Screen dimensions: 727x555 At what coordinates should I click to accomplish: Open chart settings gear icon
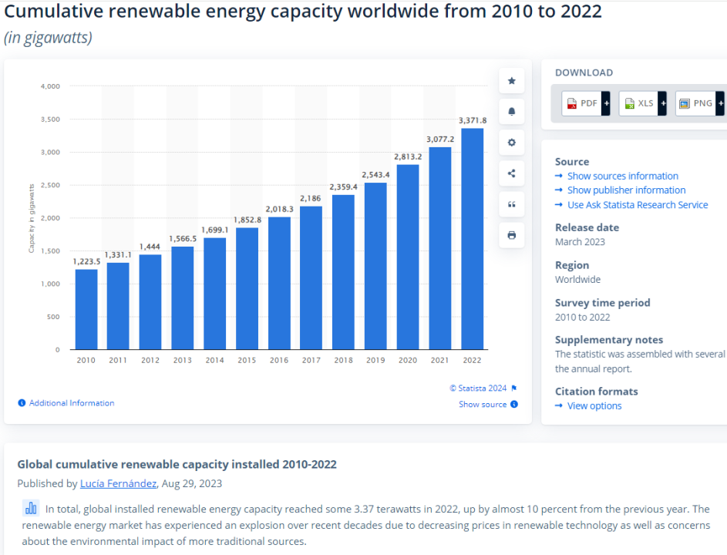click(x=511, y=143)
